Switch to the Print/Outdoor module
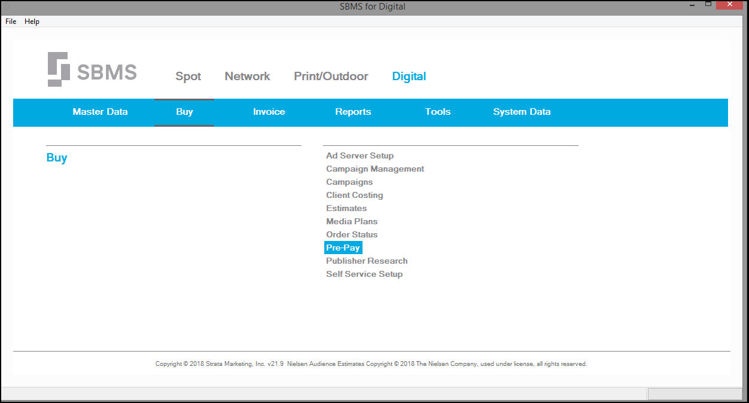 [x=331, y=77]
